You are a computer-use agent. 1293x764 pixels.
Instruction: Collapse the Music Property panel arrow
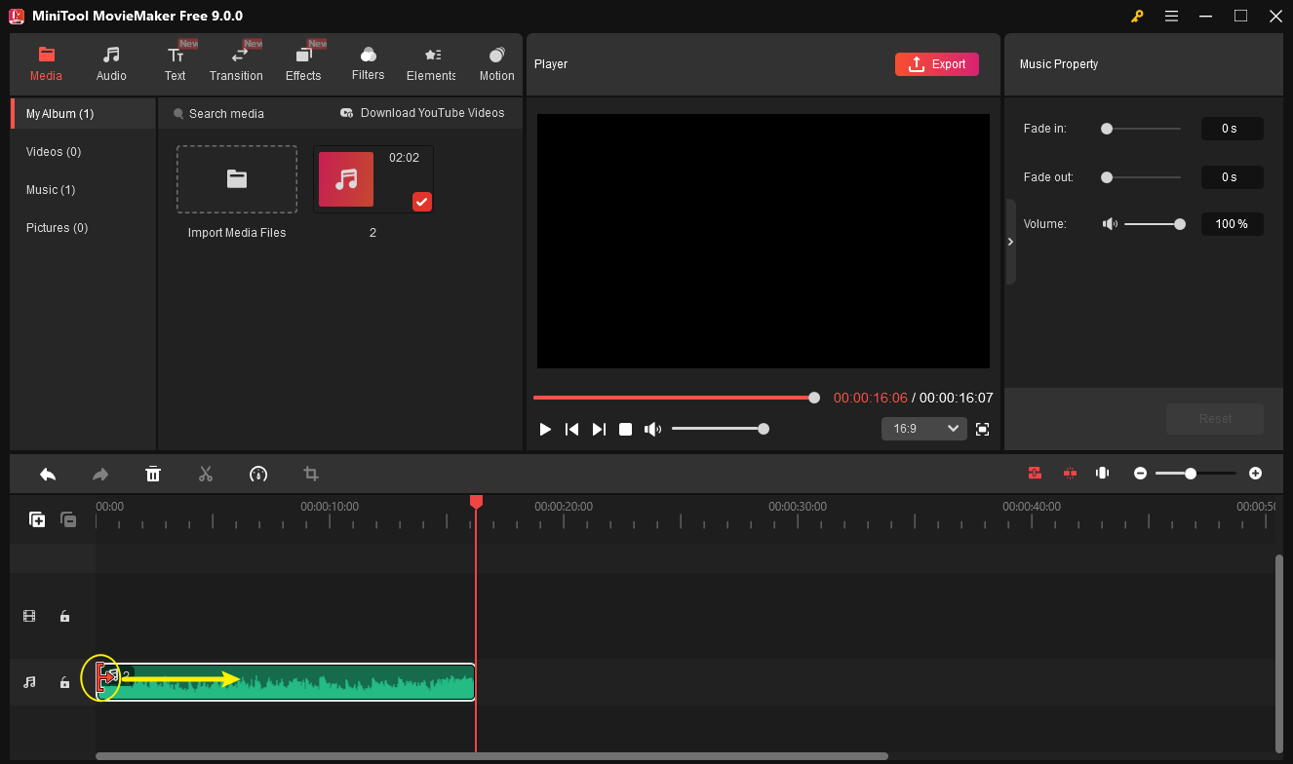pyautogui.click(x=1010, y=242)
